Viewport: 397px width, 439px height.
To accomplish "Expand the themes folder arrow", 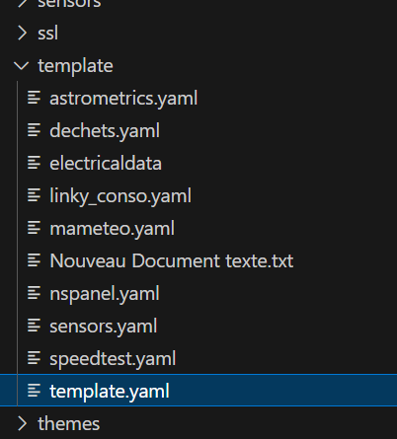I will (x=22, y=423).
